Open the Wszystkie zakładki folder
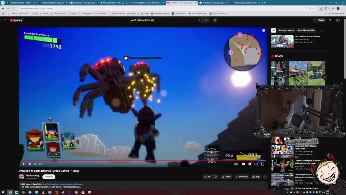 336,14
